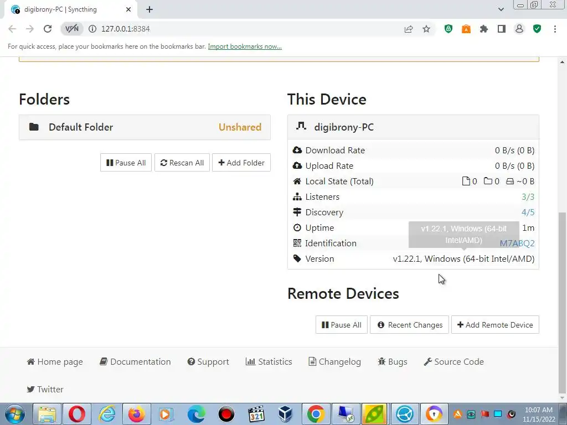Click Add Folder
The height and width of the screenshot is (425, 567).
point(241,163)
